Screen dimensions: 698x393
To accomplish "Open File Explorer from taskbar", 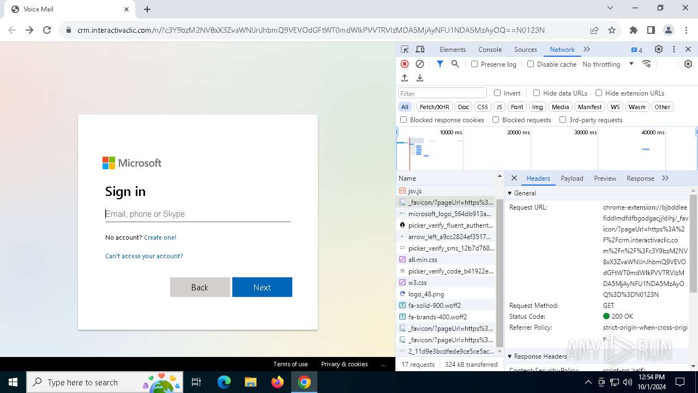I will click(251, 382).
